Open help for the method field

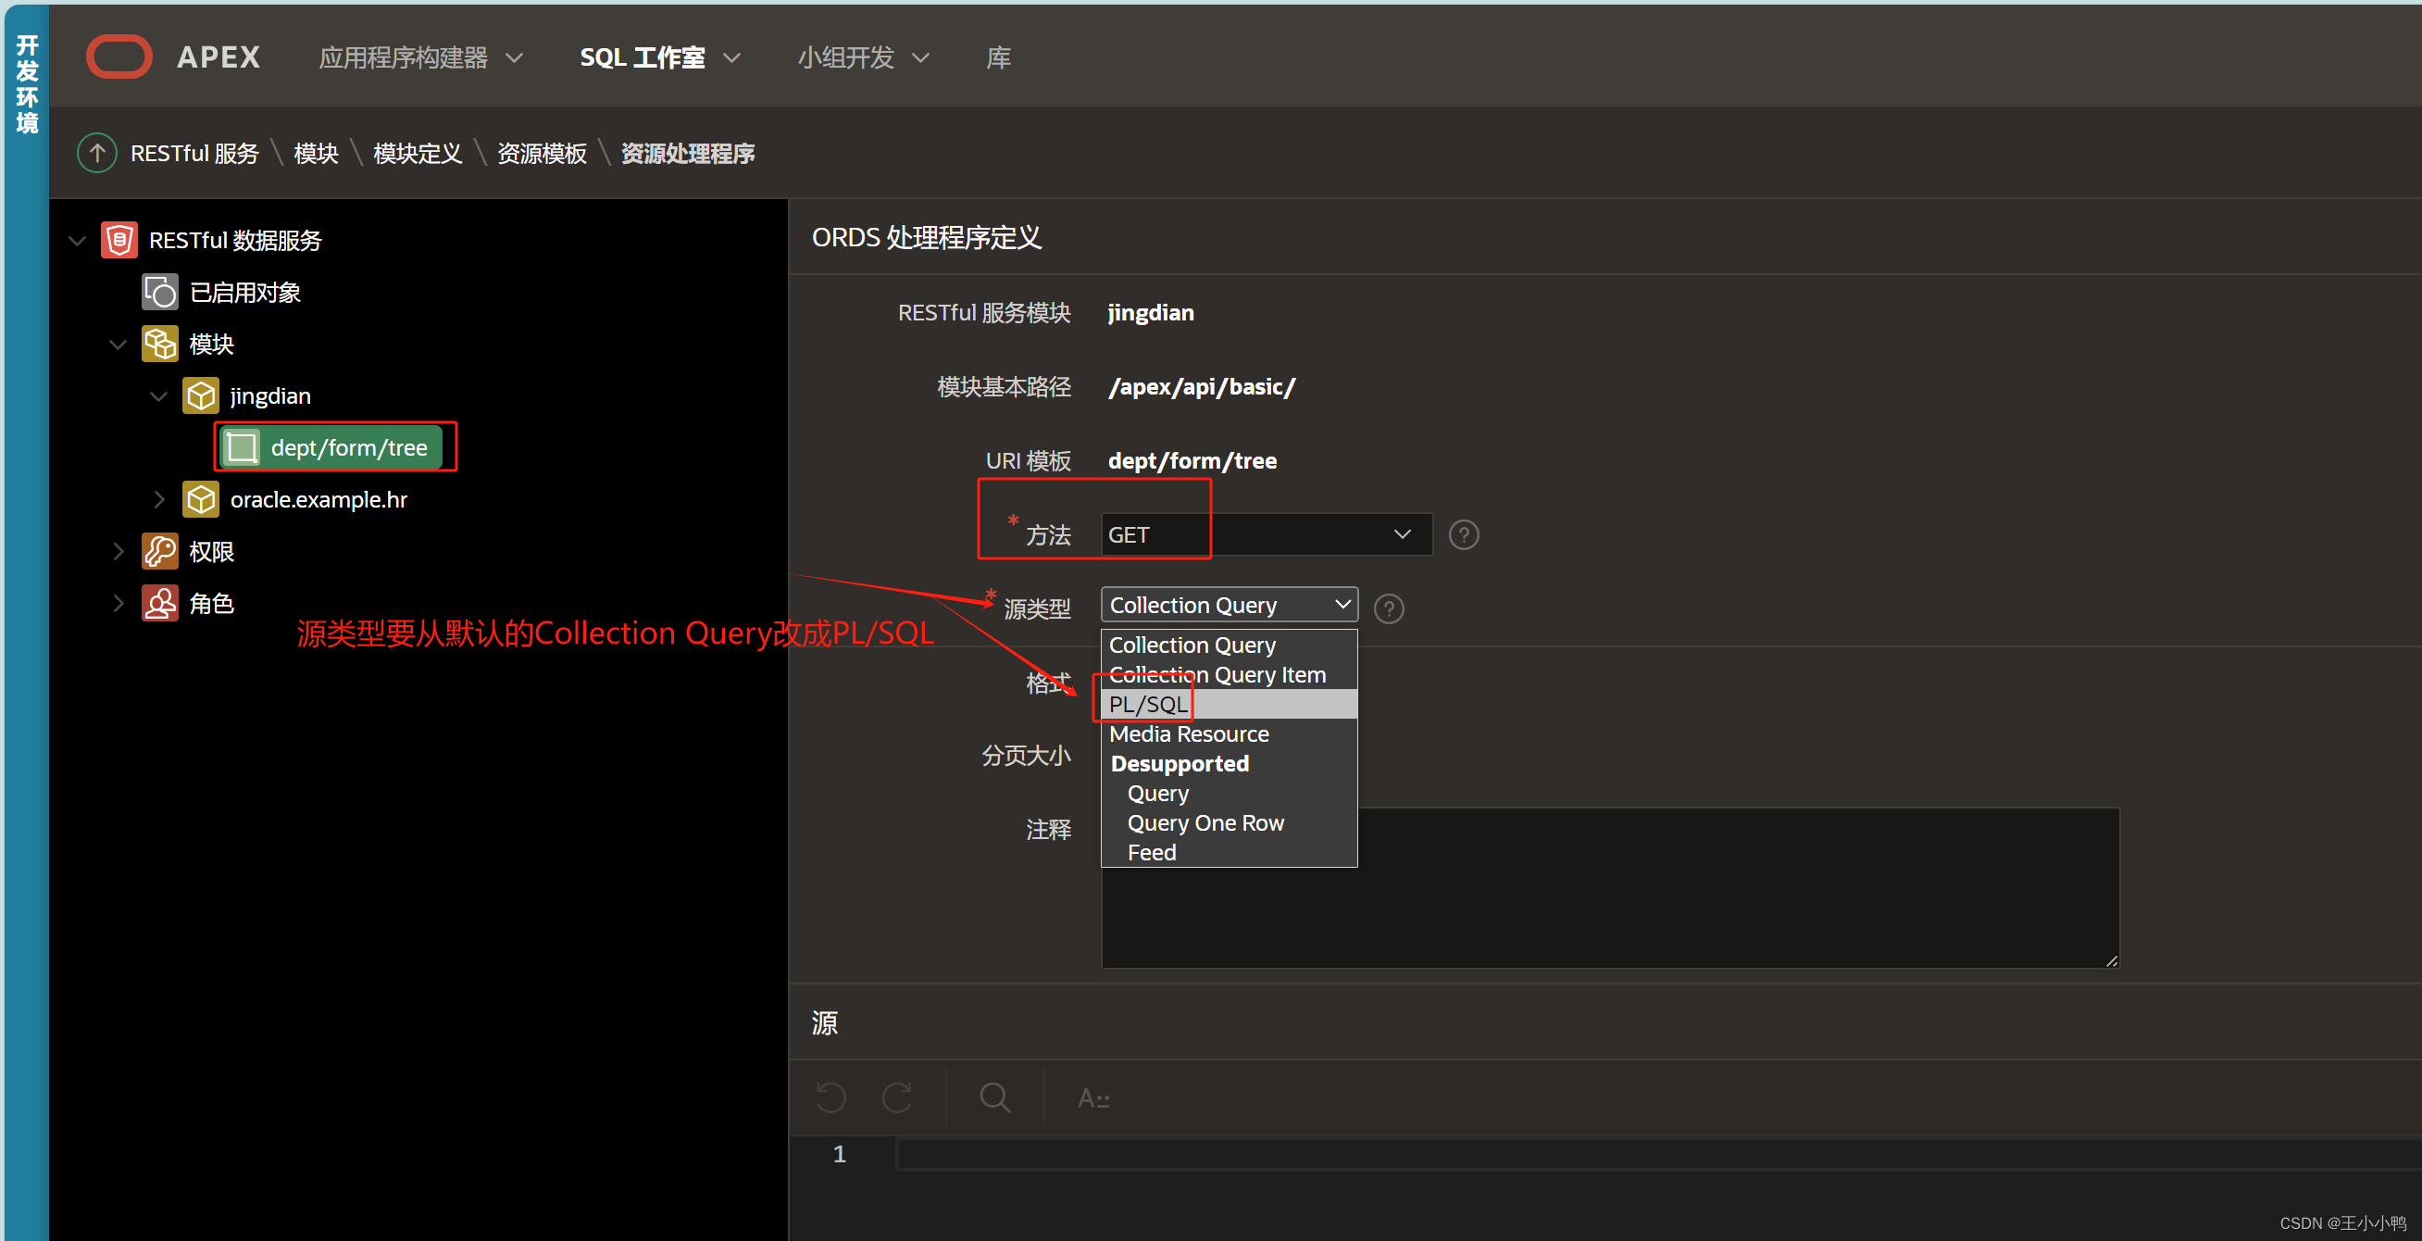point(1464,535)
